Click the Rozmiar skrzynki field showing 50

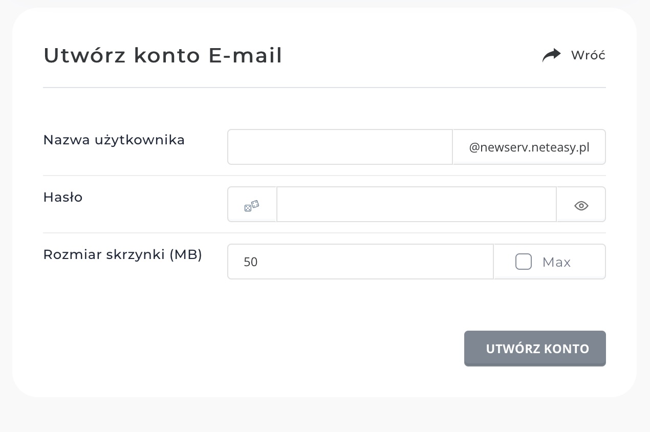pyautogui.click(x=360, y=262)
